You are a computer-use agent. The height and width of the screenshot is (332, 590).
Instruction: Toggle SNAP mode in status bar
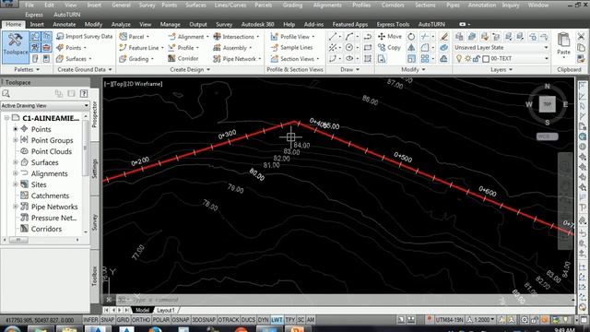click(x=107, y=320)
